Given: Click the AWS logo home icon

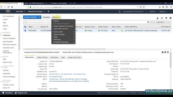Looking at the screenshot, I should pyautogui.click(x=8, y=11).
